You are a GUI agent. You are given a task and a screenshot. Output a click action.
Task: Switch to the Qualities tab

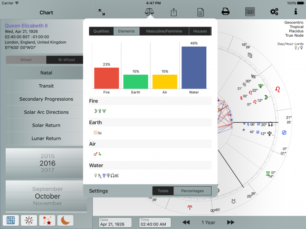(101, 31)
